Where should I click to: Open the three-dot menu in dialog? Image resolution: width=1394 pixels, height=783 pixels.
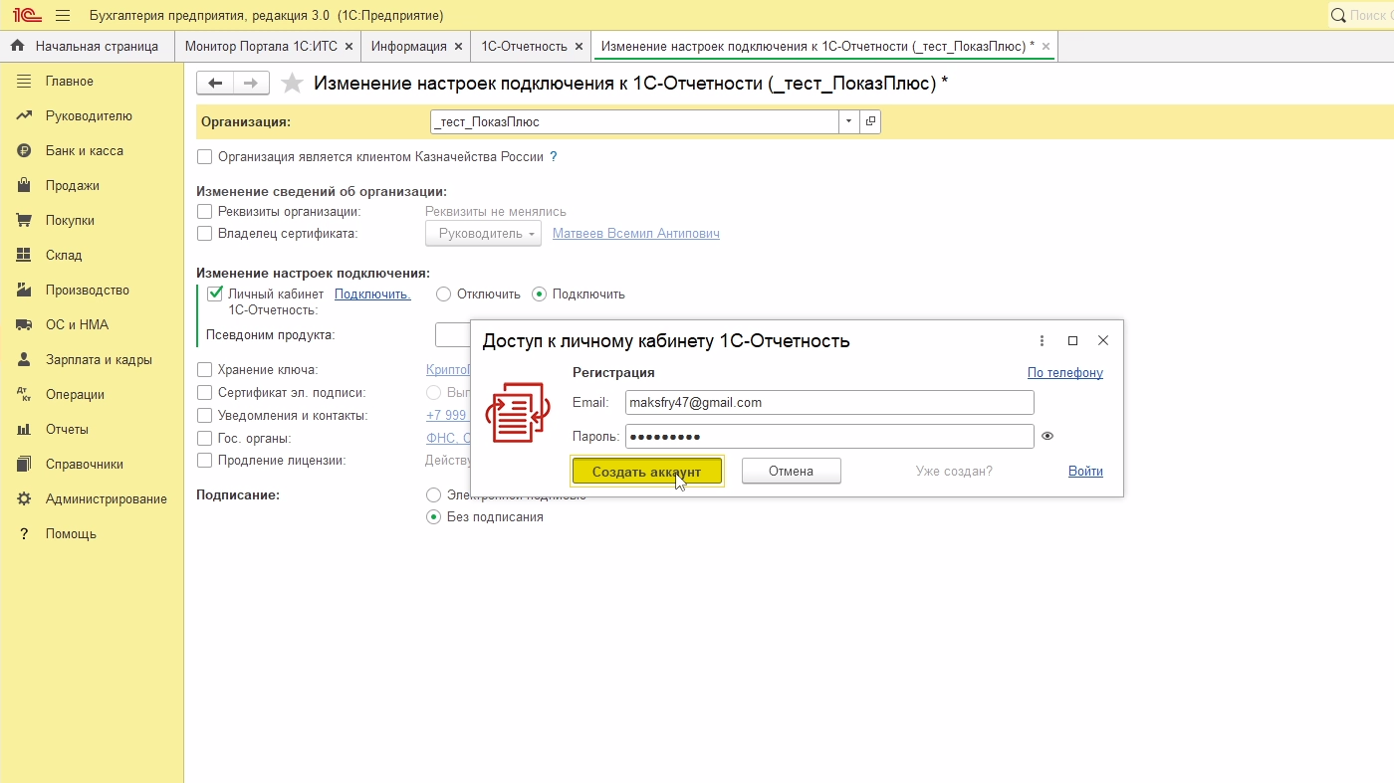click(x=1042, y=340)
